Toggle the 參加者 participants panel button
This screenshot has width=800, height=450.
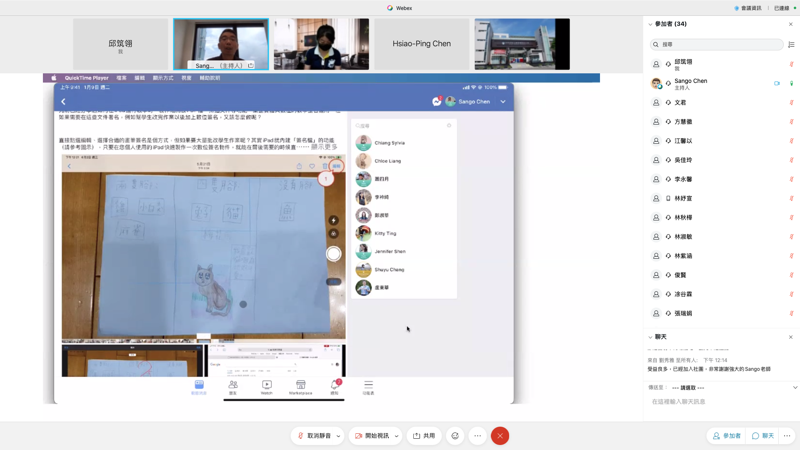[x=727, y=436]
